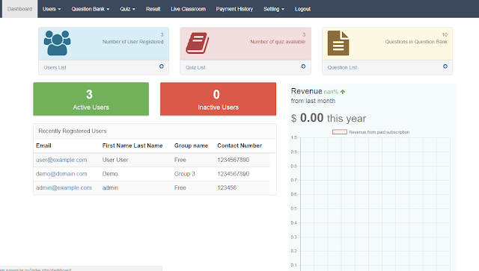479x271 pixels.
Task: Click the Email column header
Action: point(43,146)
